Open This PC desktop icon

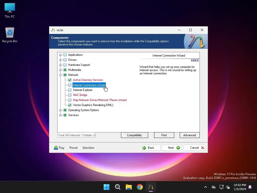click(x=10, y=11)
